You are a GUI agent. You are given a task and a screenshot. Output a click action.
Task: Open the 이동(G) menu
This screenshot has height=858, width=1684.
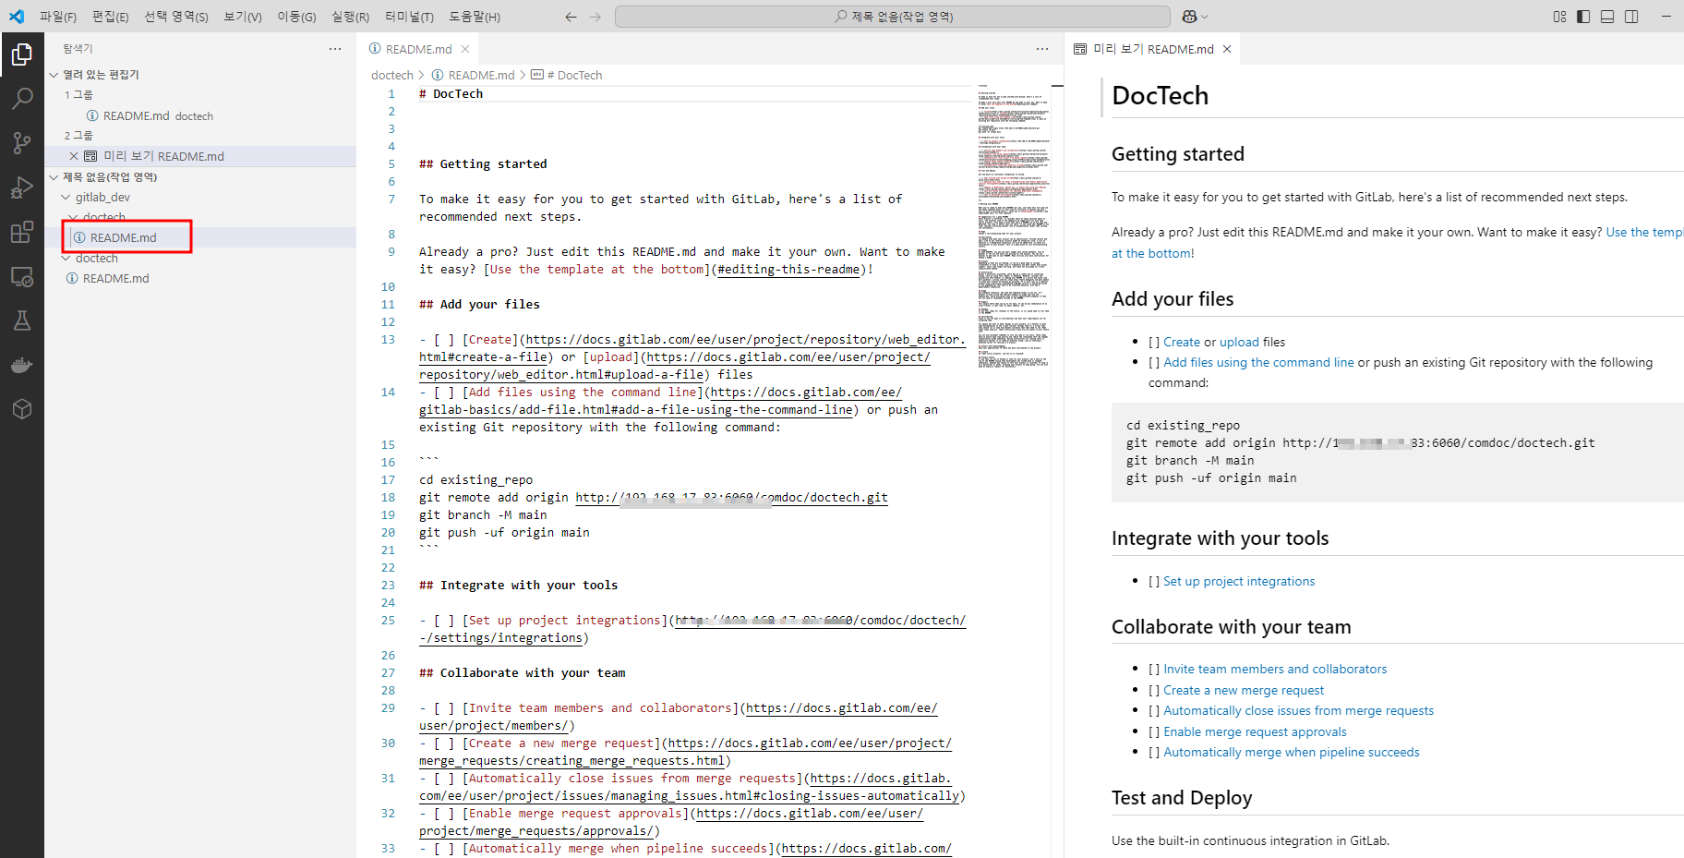click(x=296, y=17)
